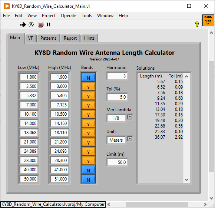This screenshot has width=215, height=208.
Task: Toggle the Bands button for the 1.800 MHz row
Action: pyautogui.click(x=89, y=77)
